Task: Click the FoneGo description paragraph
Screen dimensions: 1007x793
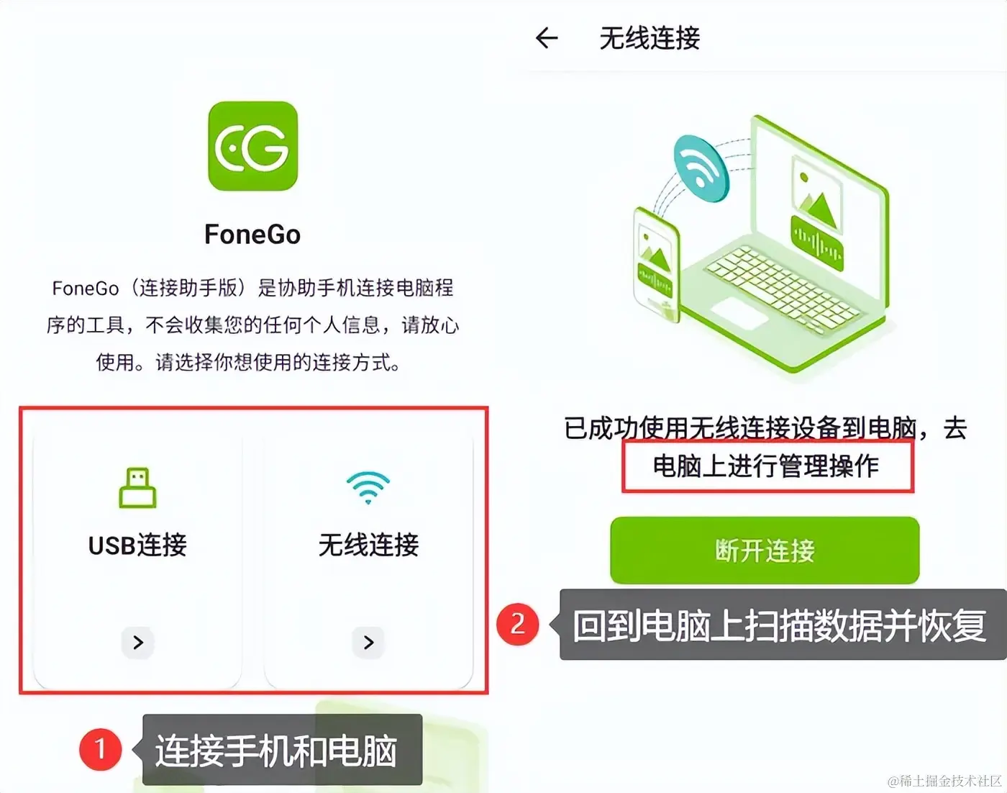Action: [252, 325]
